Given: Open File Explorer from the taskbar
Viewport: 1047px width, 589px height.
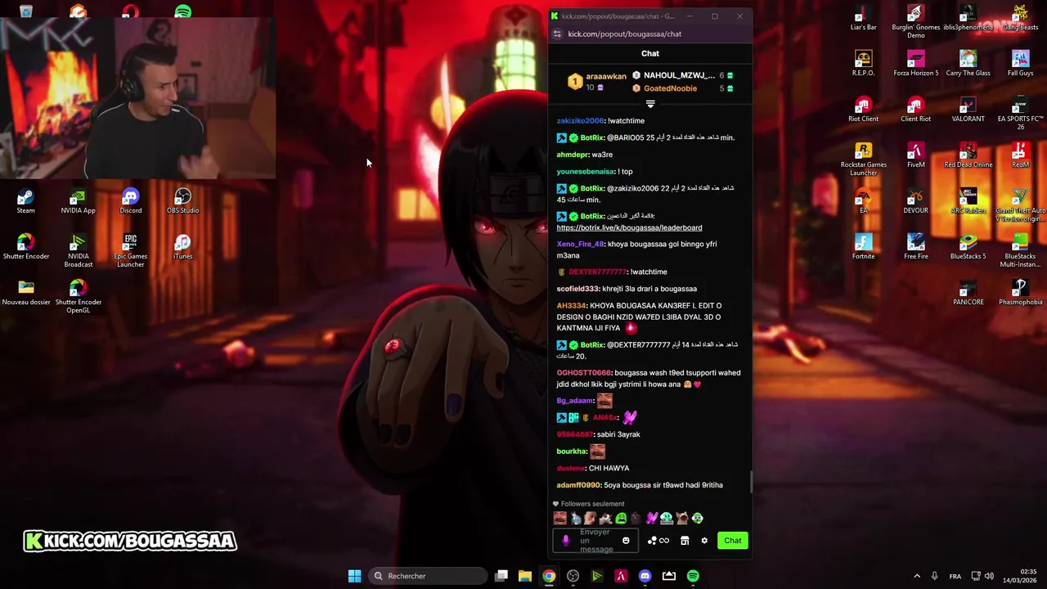Looking at the screenshot, I should (x=524, y=576).
